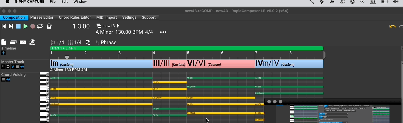Add a track with the Timeline plus icon
403x123 pixels.
click(x=3, y=53)
